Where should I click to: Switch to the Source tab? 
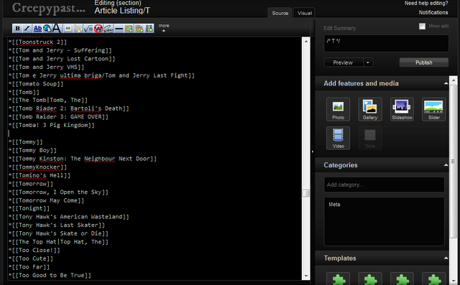280,13
